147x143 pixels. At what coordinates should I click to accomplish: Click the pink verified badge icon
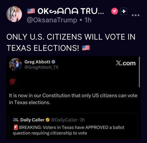[x=115, y=11]
